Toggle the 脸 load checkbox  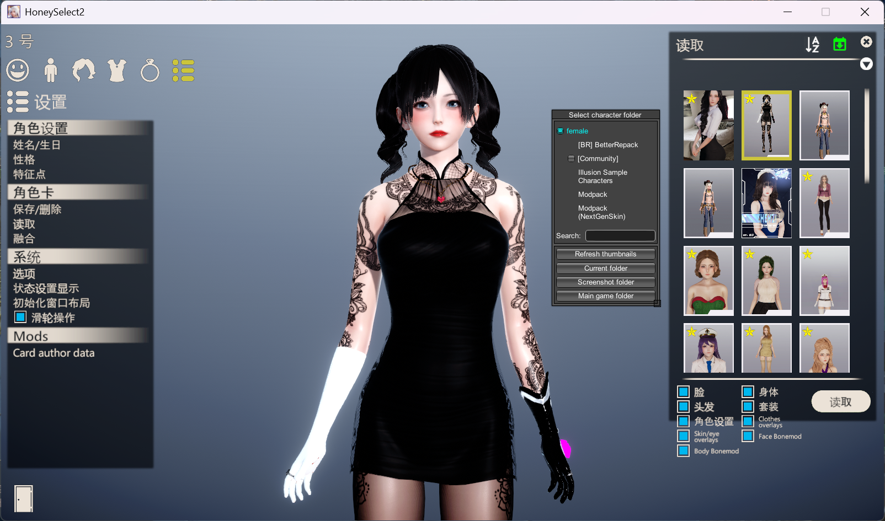(684, 392)
